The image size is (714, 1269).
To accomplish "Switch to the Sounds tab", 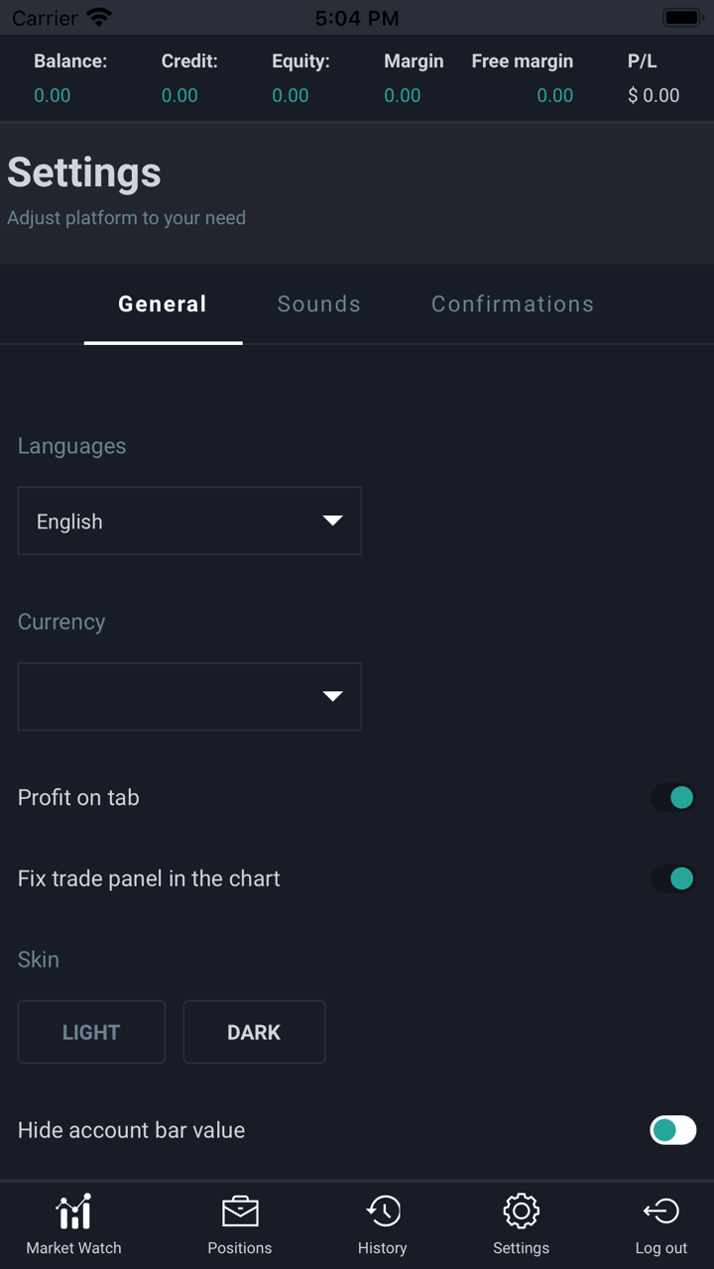I will point(318,304).
